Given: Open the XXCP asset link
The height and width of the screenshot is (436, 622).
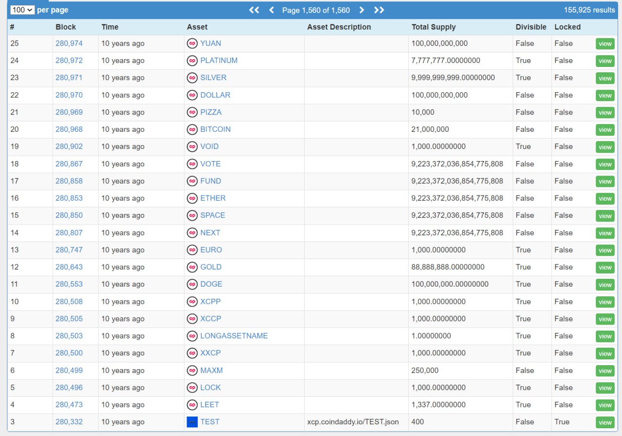Looking at the screenshot, I should click(210, 353).
